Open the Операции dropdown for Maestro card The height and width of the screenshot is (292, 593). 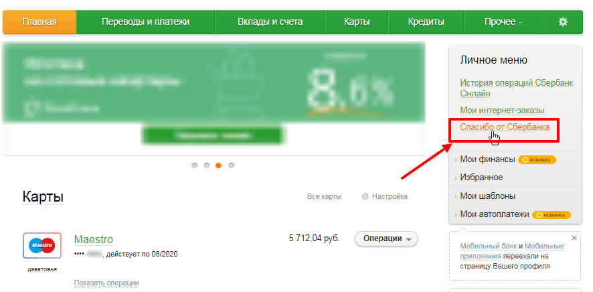pos(386,238)
